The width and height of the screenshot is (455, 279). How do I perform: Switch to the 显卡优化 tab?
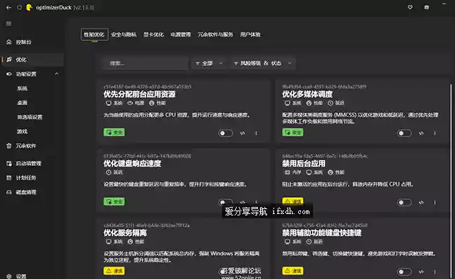[154, 35]
